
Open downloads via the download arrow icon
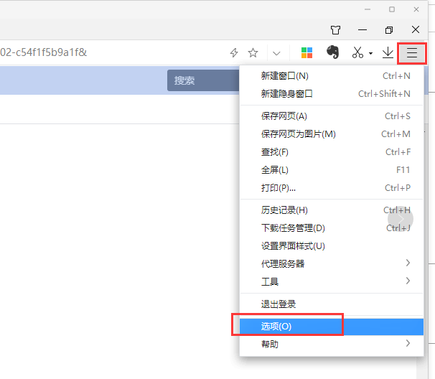tap(388, 52)
